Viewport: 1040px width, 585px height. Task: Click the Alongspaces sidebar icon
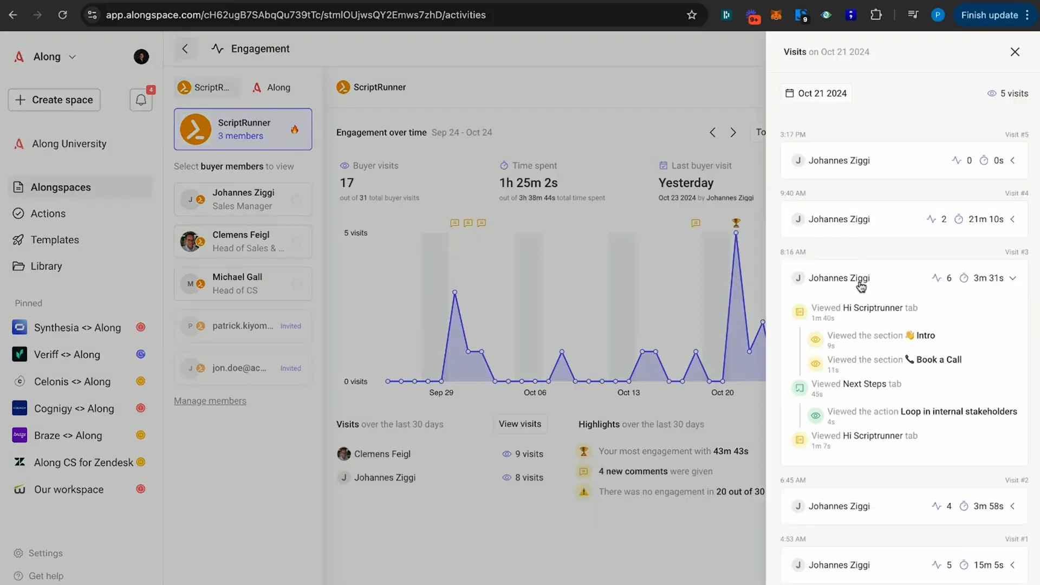[19, 186]
